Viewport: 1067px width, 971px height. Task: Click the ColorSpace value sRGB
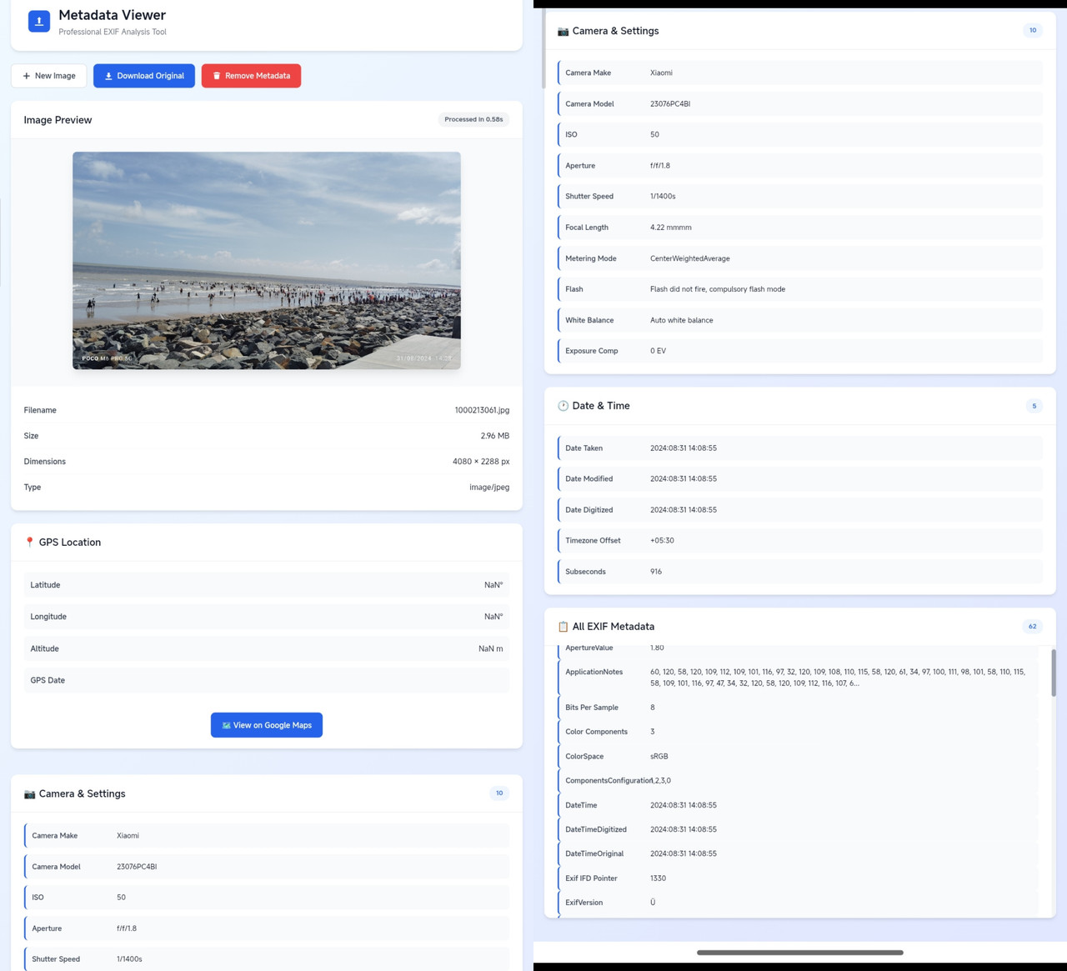point(659,757)
